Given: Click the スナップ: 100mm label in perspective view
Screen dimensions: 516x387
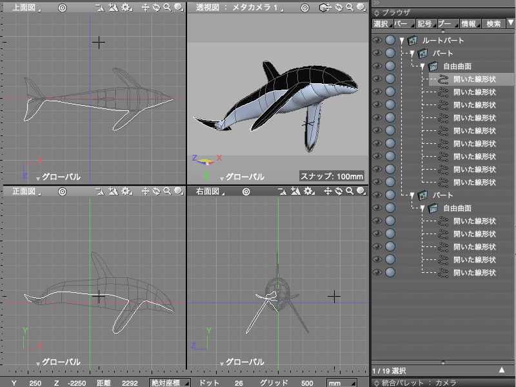Looking at the screenshot, I should (x=333, y=176).
